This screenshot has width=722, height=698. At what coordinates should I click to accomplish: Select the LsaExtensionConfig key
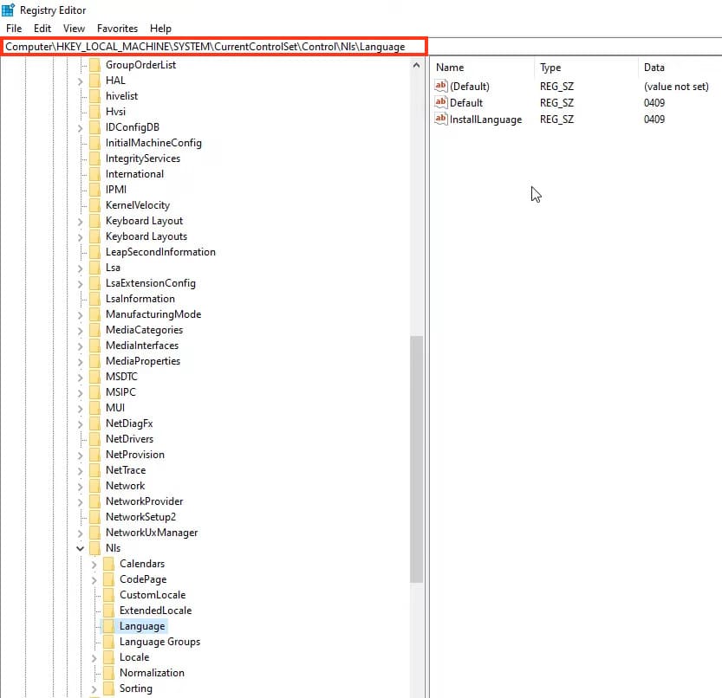coord(151,283)
